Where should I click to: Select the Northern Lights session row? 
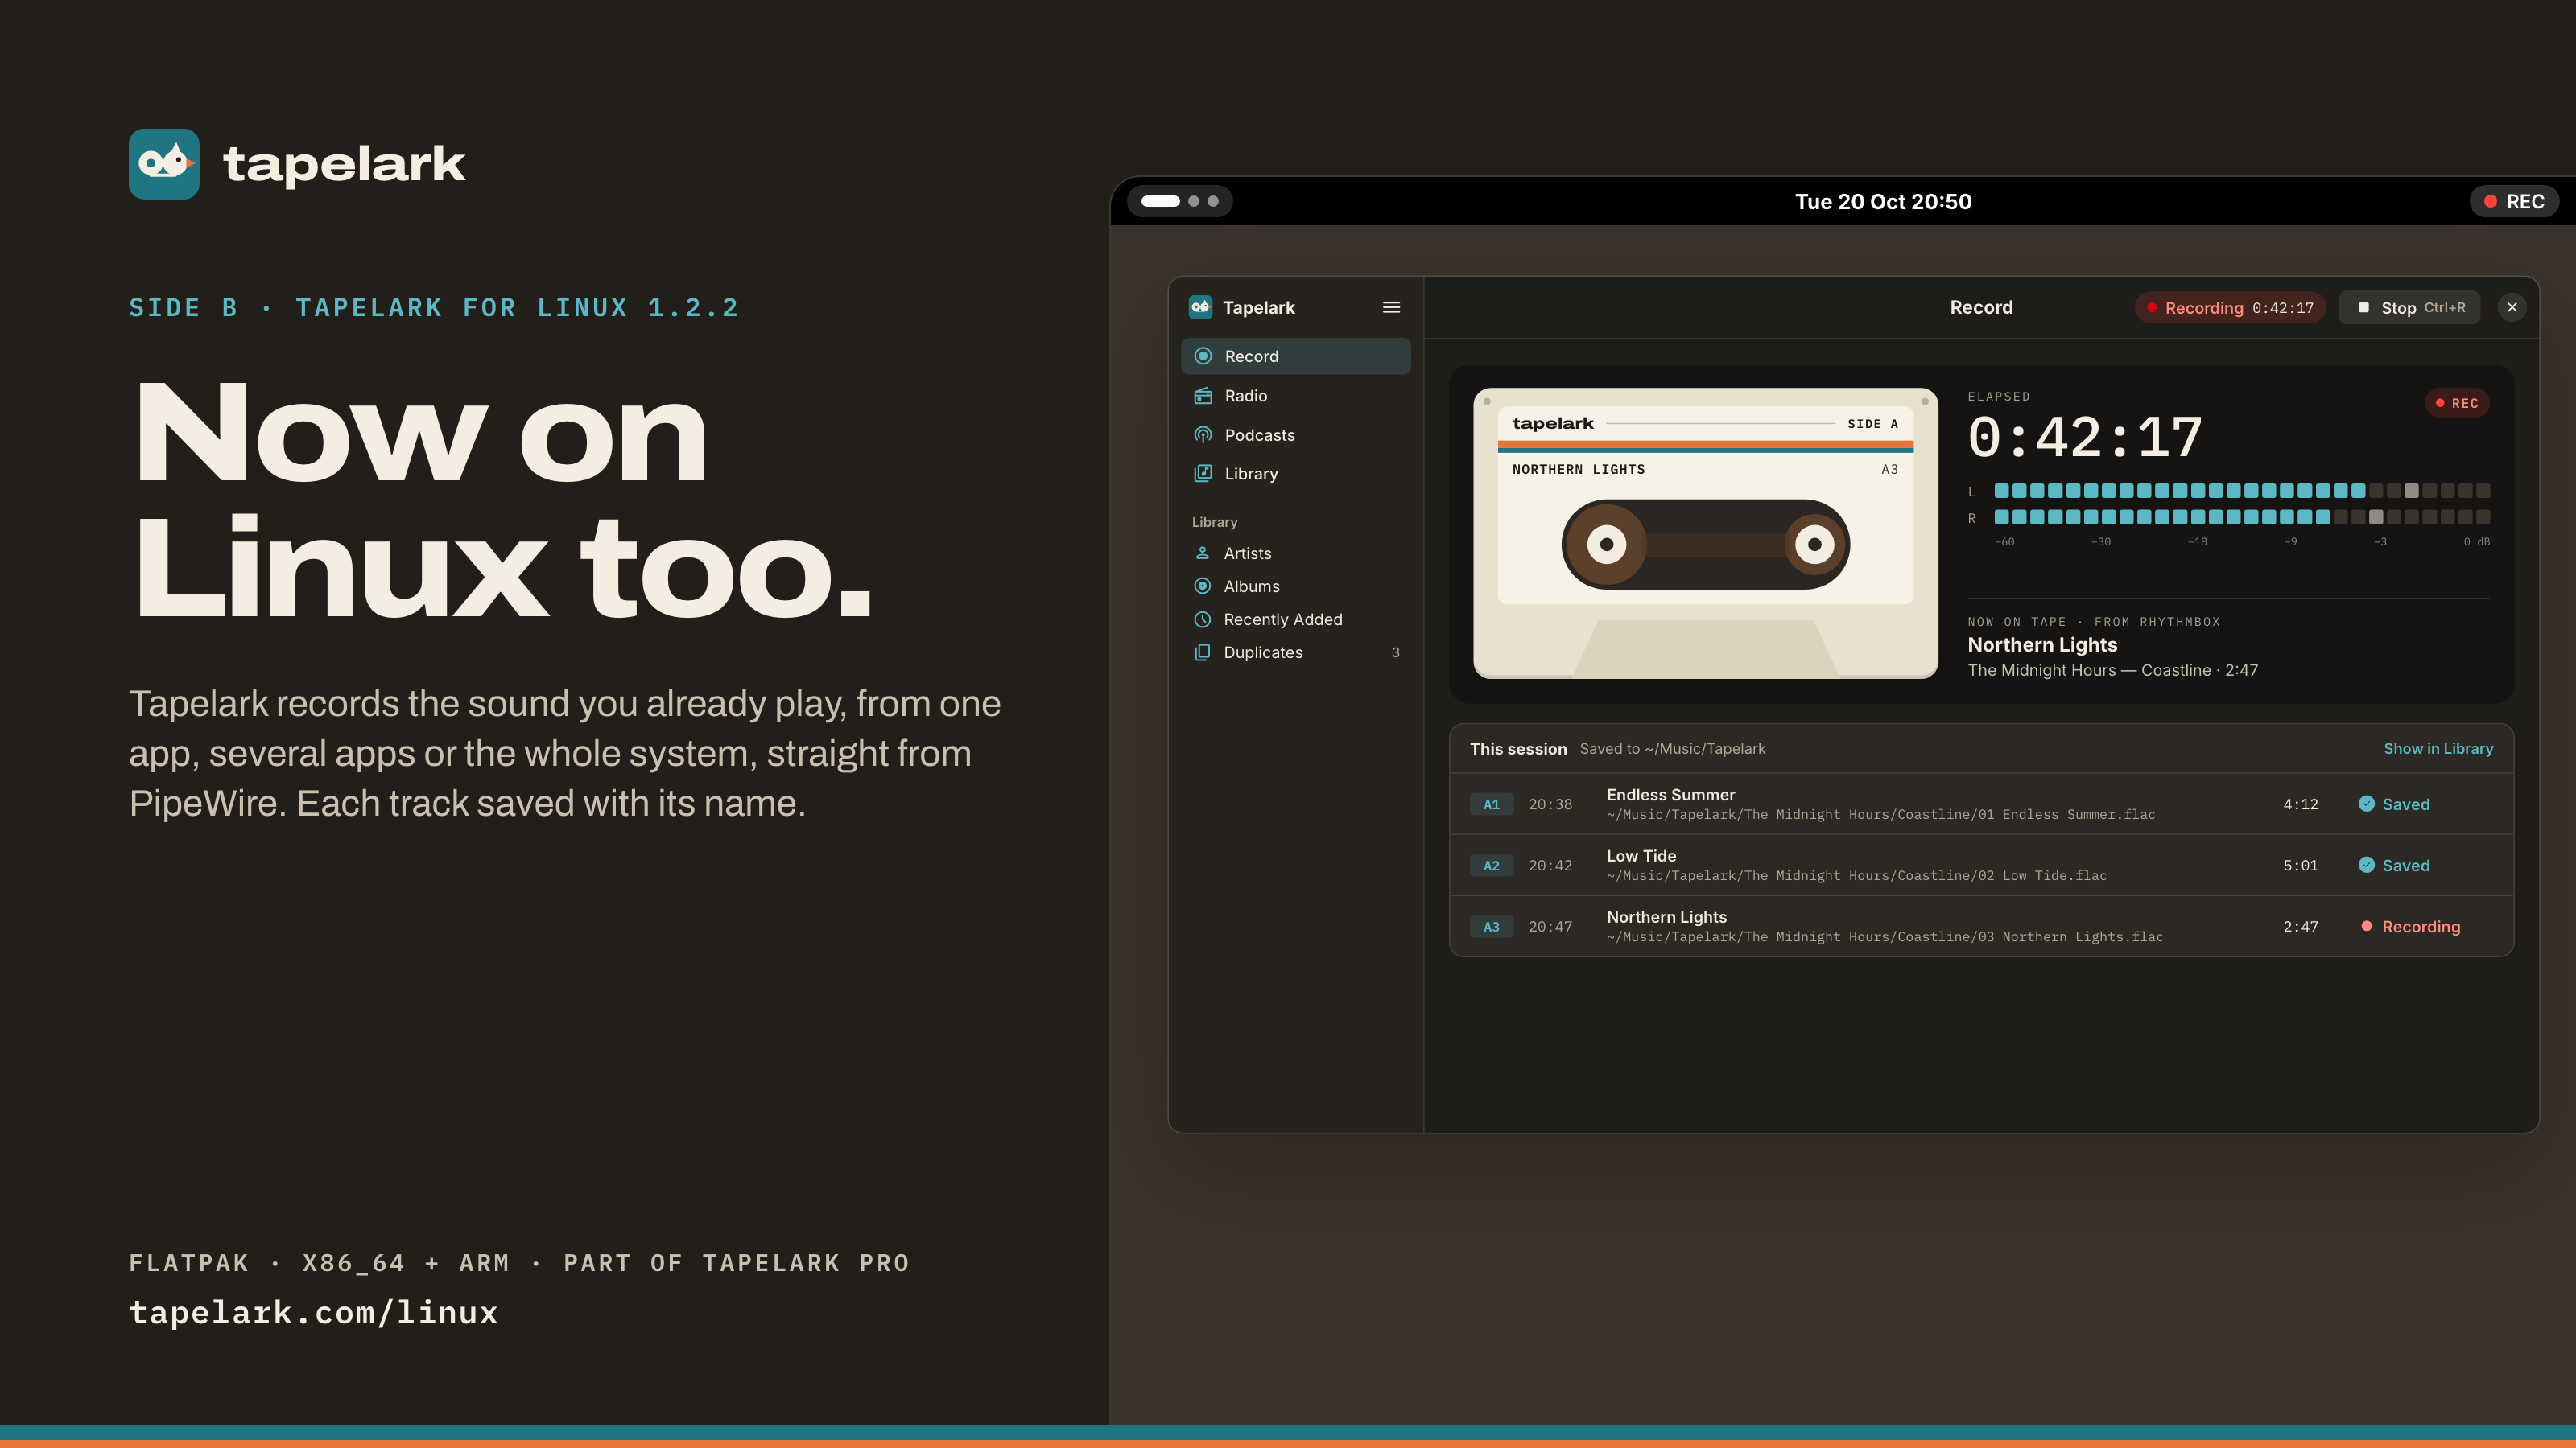pos(1981,927)
